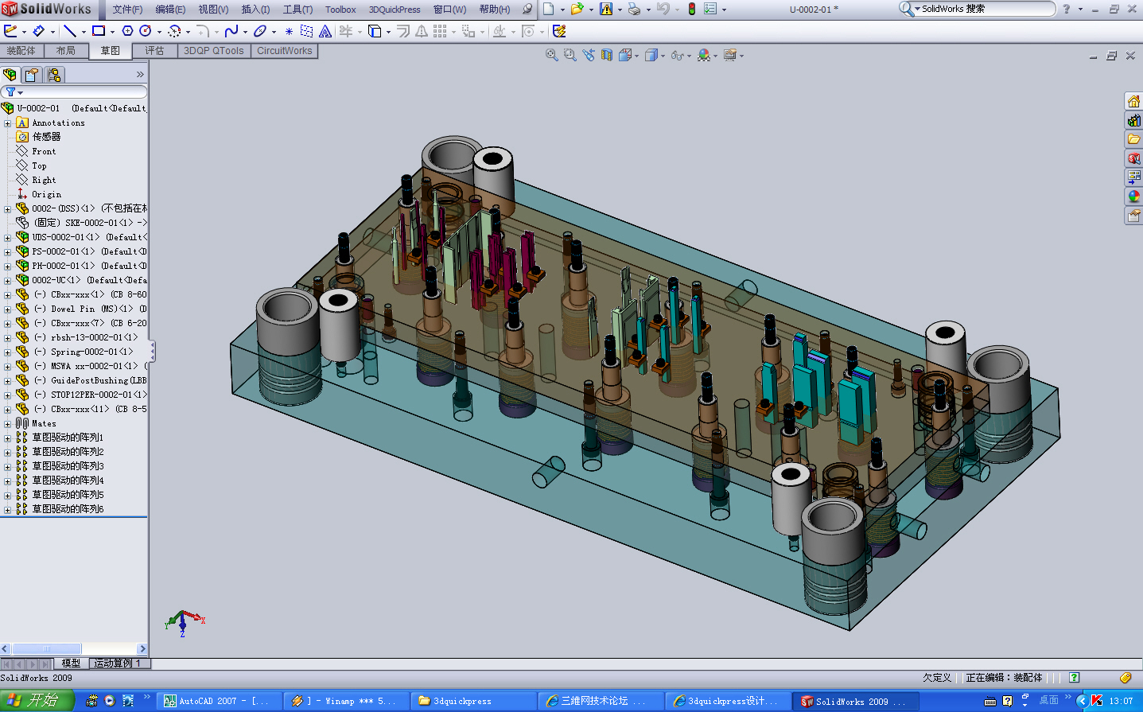Screen dimensions: 1143x712
Task: Click the New document icon
Action: (x=549, y=9)
